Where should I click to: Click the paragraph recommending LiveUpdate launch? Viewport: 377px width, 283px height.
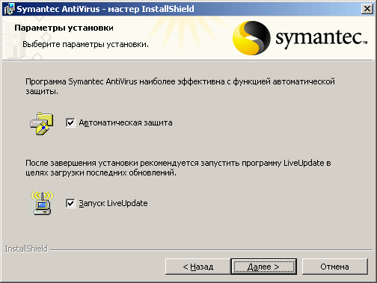tap(178, 168)
